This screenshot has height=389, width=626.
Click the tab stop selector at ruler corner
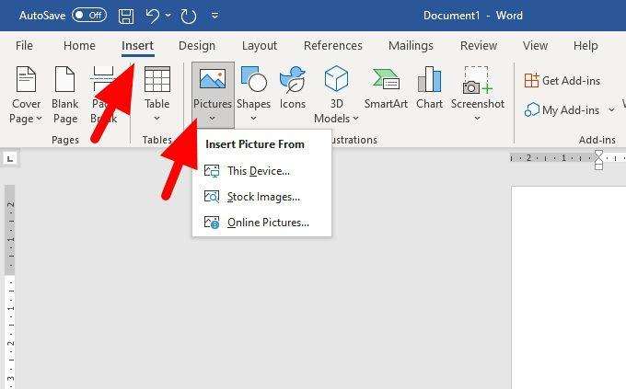click(10, 159)
